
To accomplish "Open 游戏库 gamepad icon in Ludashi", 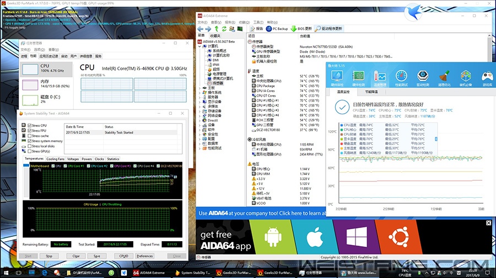I will coord(488,78).
